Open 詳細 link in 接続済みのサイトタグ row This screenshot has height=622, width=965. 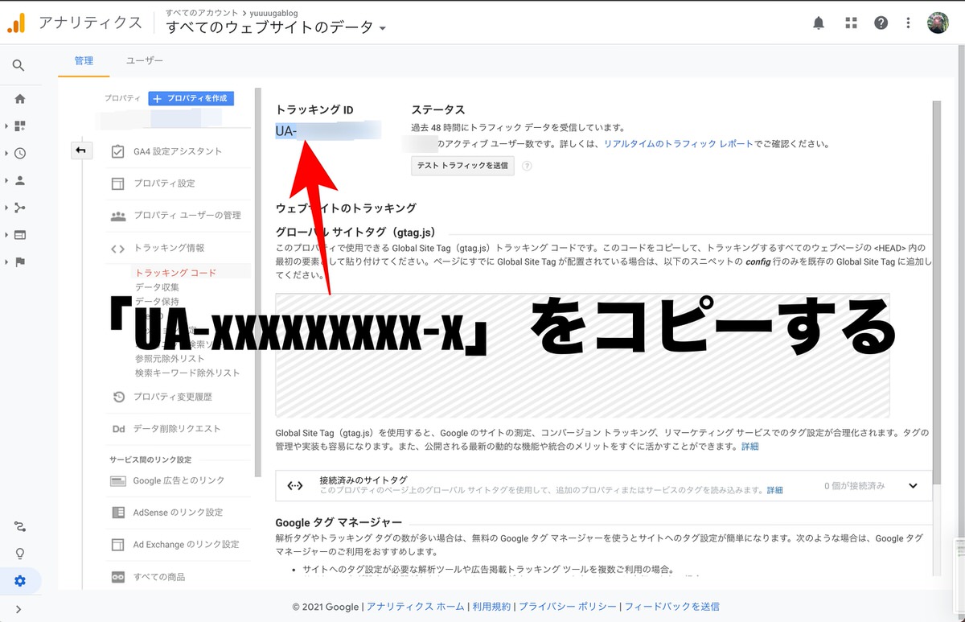point(774,490)
